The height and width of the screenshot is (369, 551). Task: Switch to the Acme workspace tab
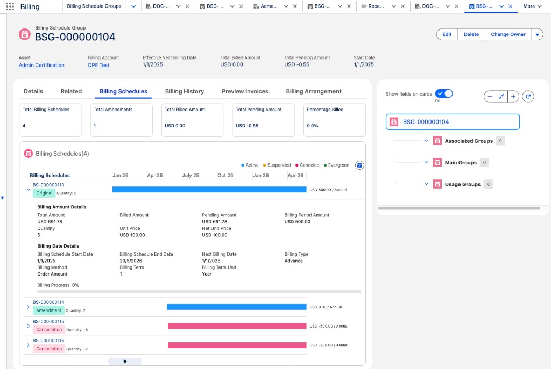coord(266,6)
